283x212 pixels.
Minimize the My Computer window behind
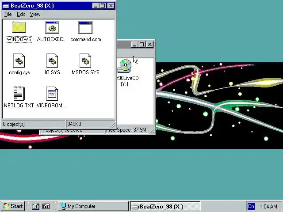point(134,44)
